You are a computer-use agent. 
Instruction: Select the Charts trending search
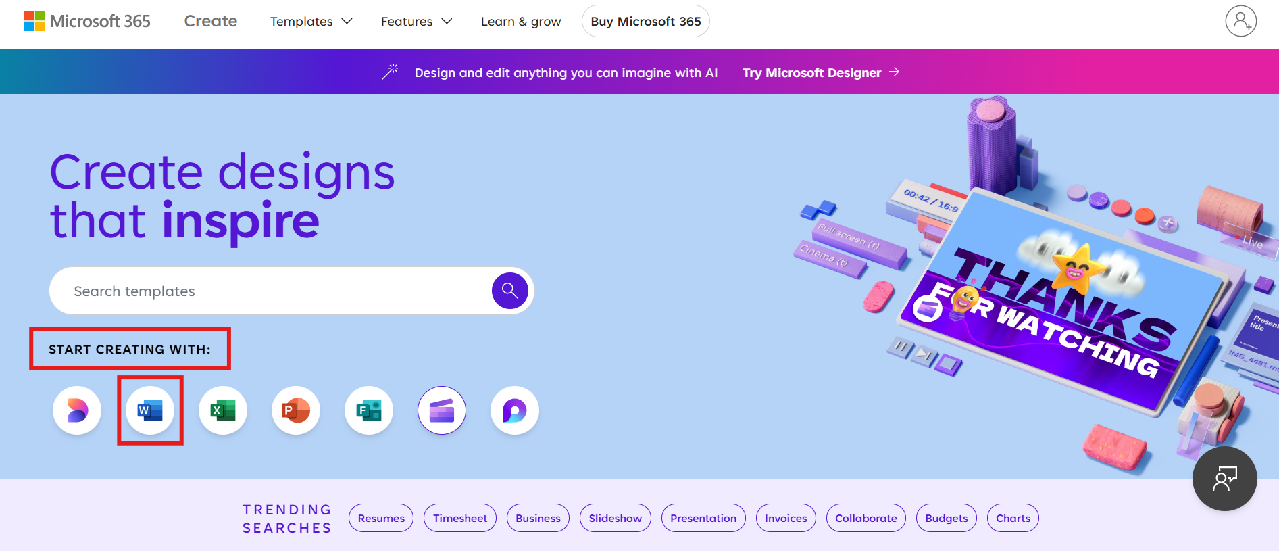[x=1013, y=518]
